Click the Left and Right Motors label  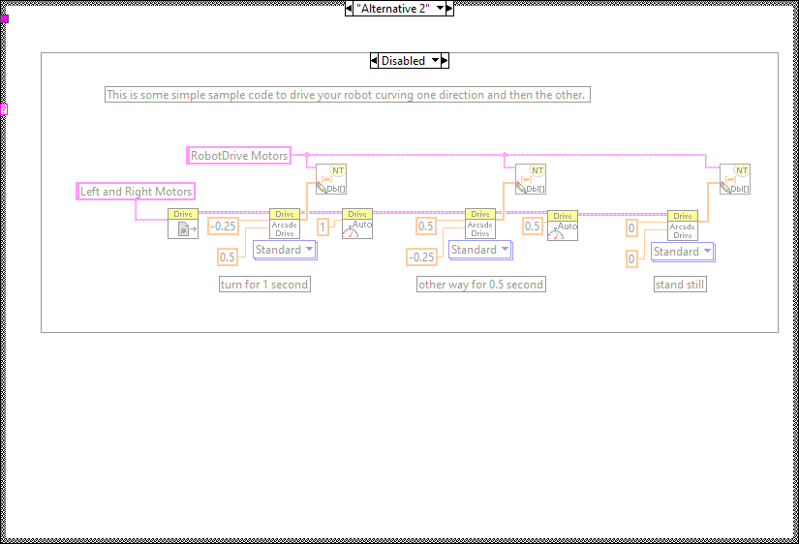click(x=136, y=192)
